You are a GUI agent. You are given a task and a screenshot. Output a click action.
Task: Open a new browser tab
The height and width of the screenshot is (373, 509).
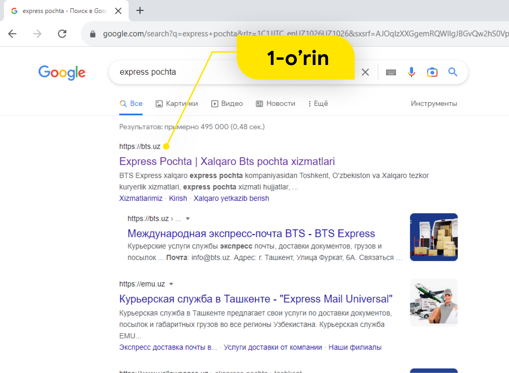click(140, 11)
